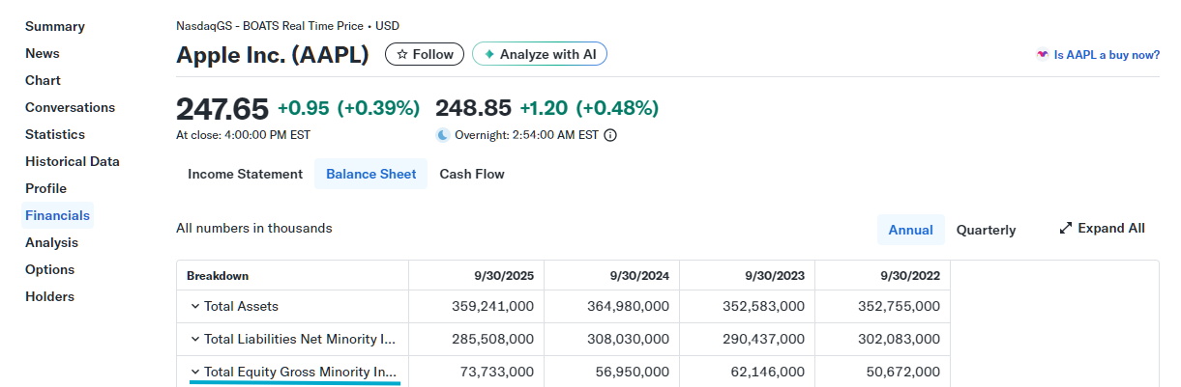Select the Balance Sheet tab
This screenshot has height=387, width=1181.
point(371,175)
